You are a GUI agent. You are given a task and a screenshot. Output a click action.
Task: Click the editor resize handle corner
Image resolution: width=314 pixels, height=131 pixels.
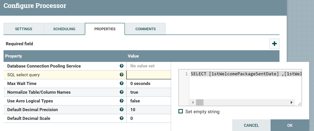click(x=300, y=104)
